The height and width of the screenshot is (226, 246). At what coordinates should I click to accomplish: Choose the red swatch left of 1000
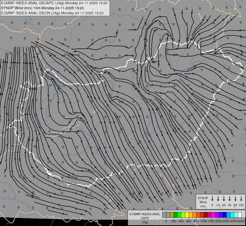202,215
